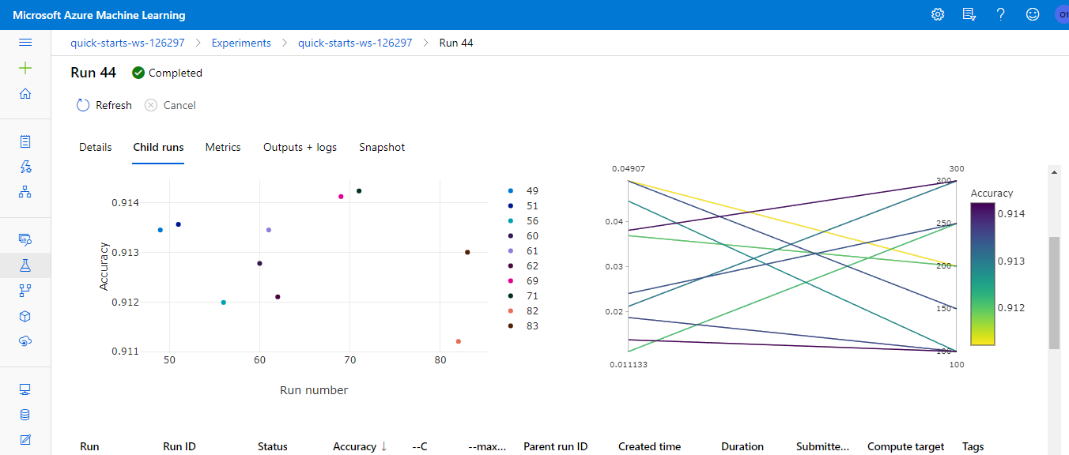Select the Experiments flask icon
1069x455 pixels.
[x=26, y=265]
